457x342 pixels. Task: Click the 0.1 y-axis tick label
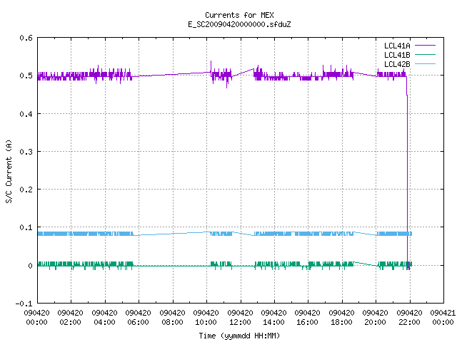pyautogui.click(x=26, y=227)
